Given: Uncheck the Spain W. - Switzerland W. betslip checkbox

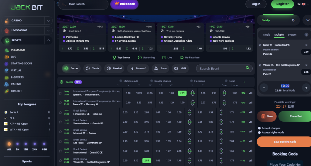Looking at the screenshot, I should [260, 45].
